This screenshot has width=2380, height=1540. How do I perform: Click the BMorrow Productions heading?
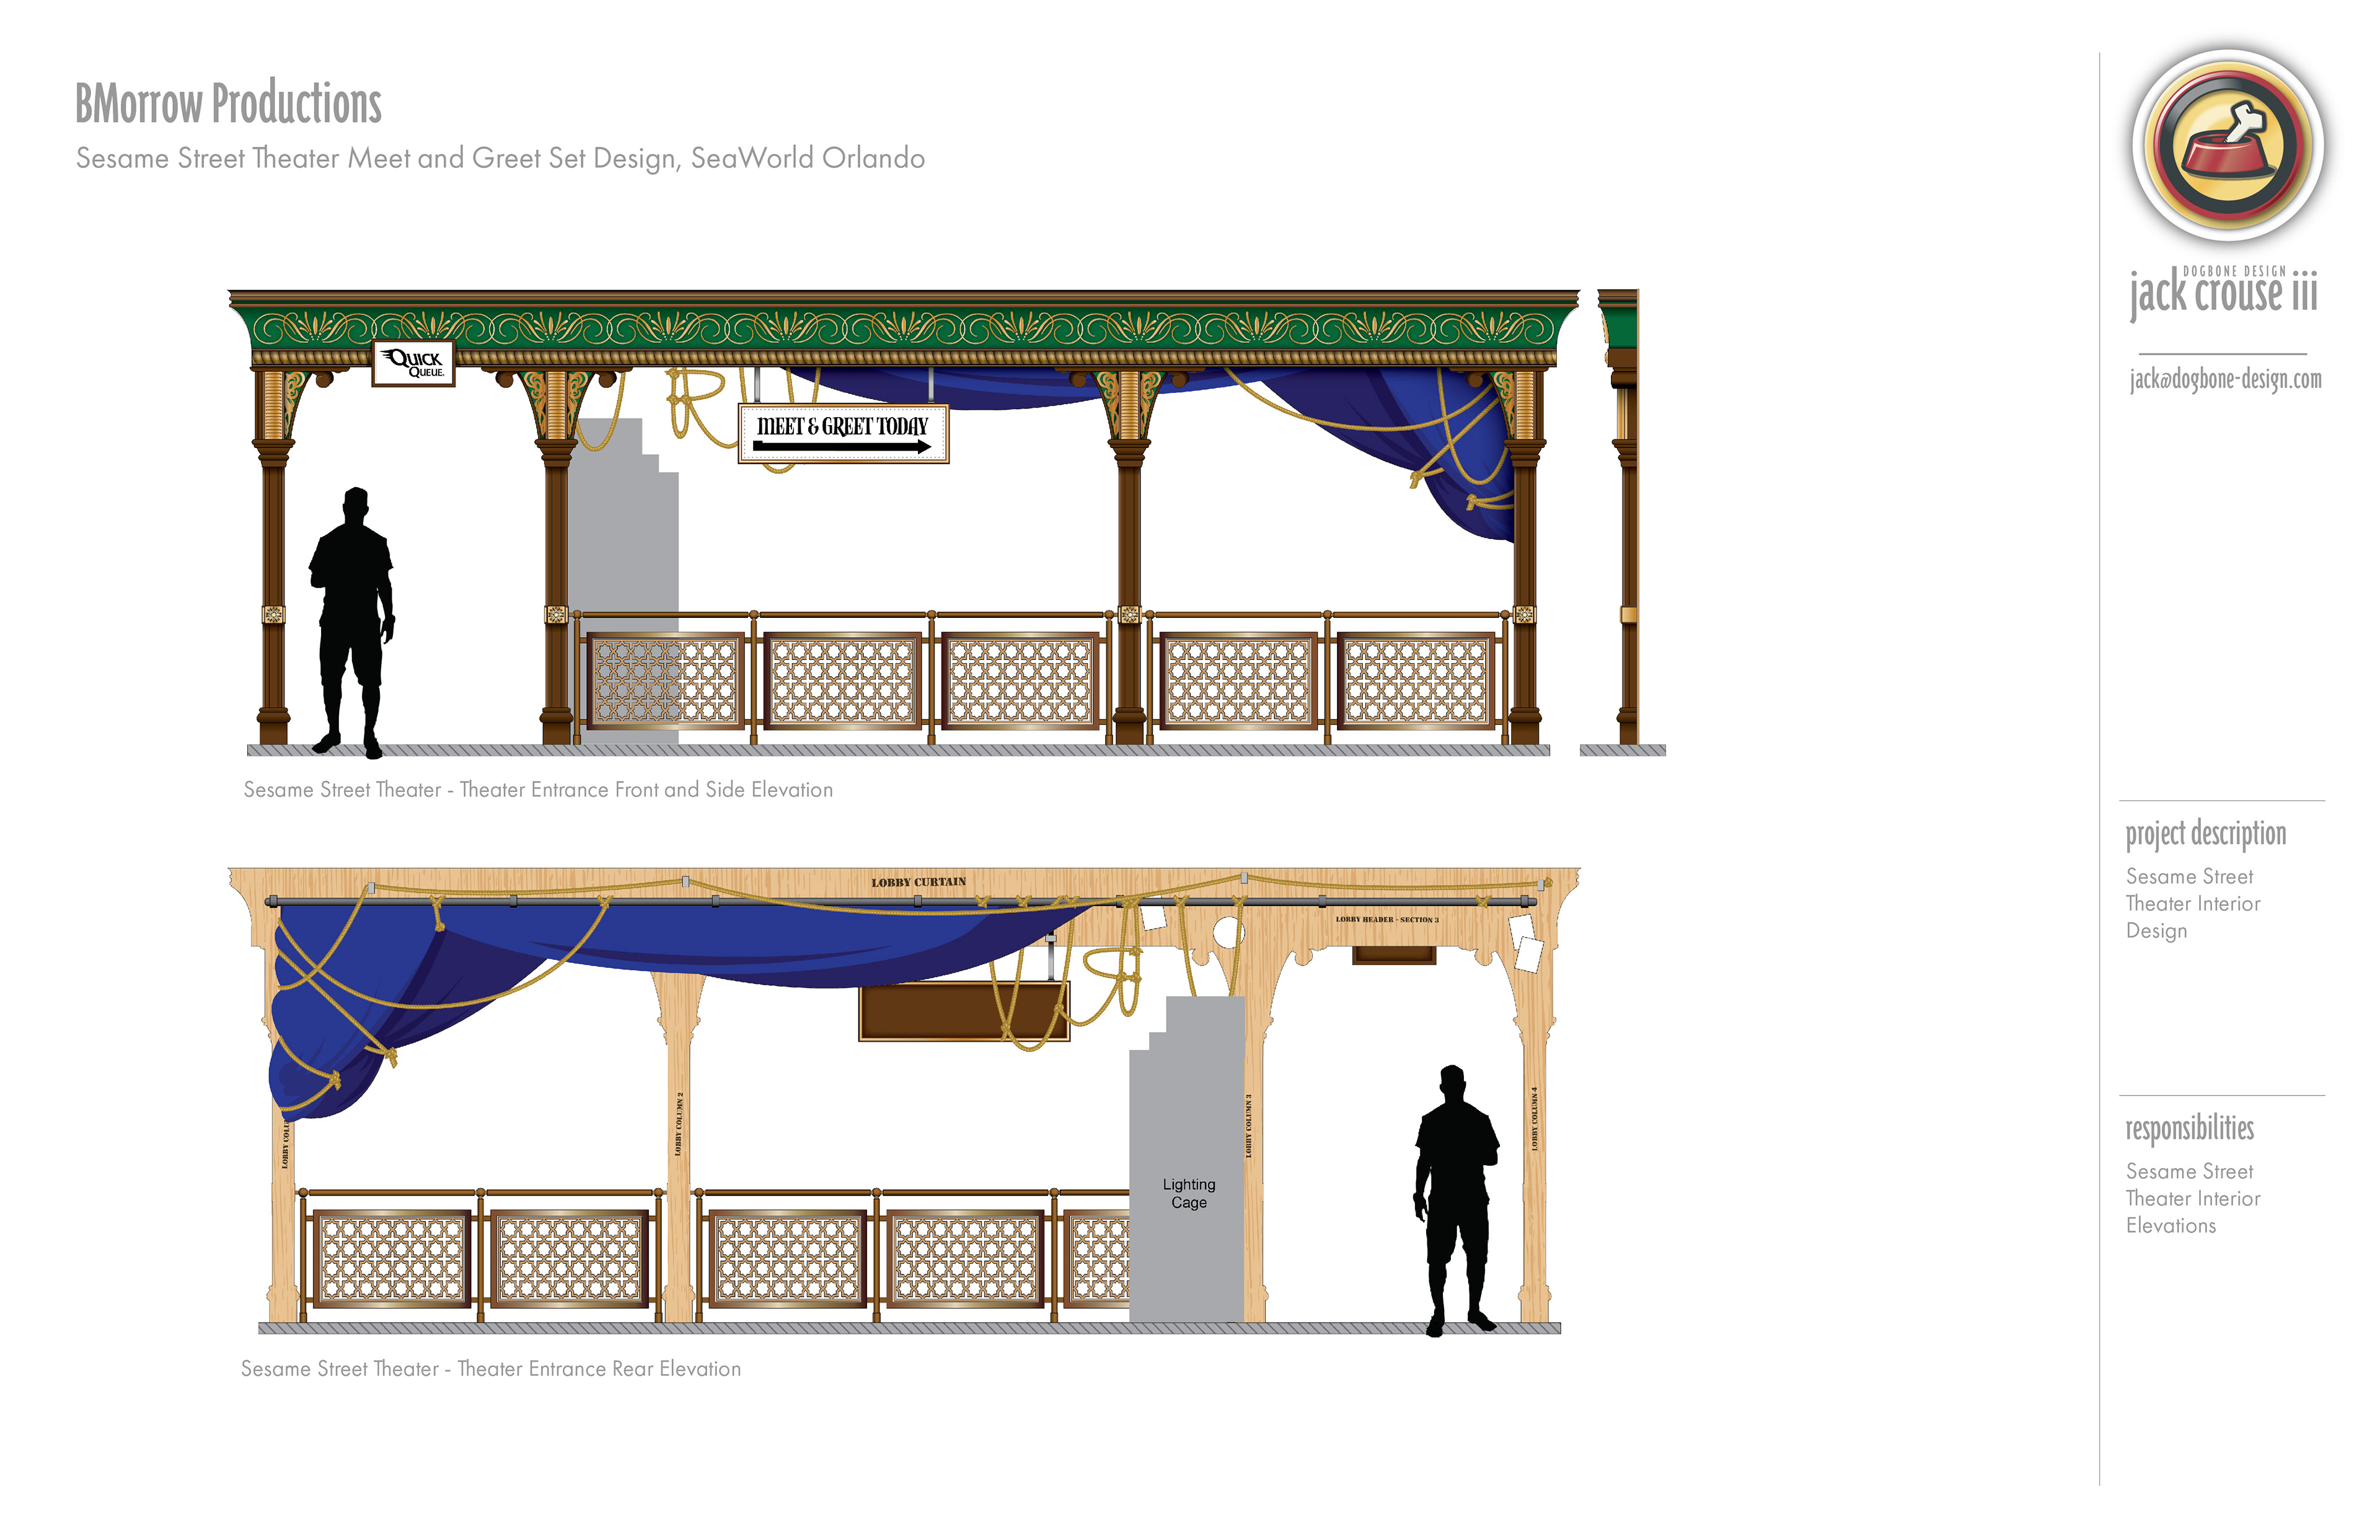click(228, 104)
